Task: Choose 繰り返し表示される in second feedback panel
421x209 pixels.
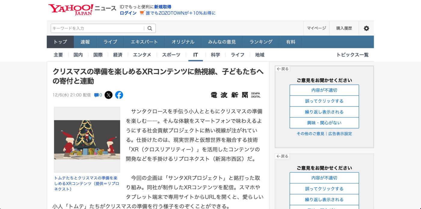Action: [x=324, y=199]
